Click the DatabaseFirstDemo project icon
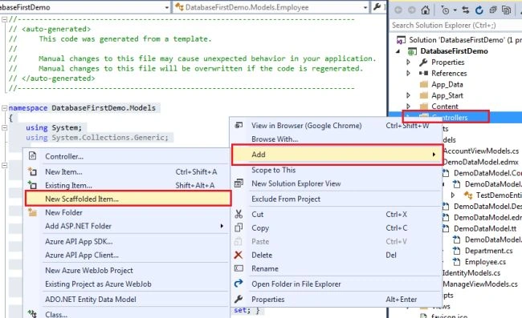522x318 pixels. [x=412, y=51]
